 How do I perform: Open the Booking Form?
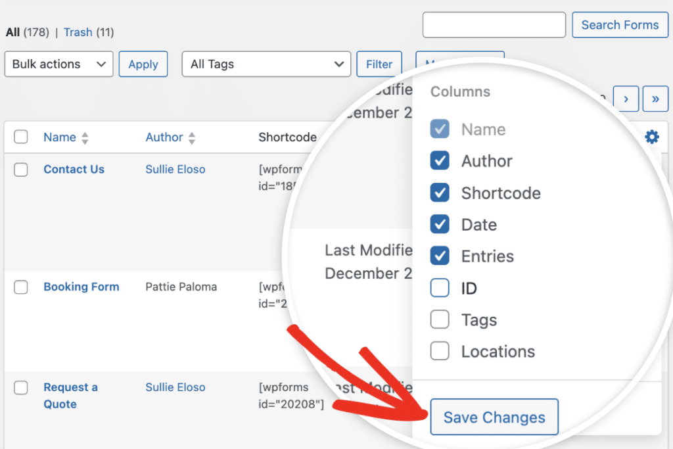pyautogui.click(x=81, y=287)
